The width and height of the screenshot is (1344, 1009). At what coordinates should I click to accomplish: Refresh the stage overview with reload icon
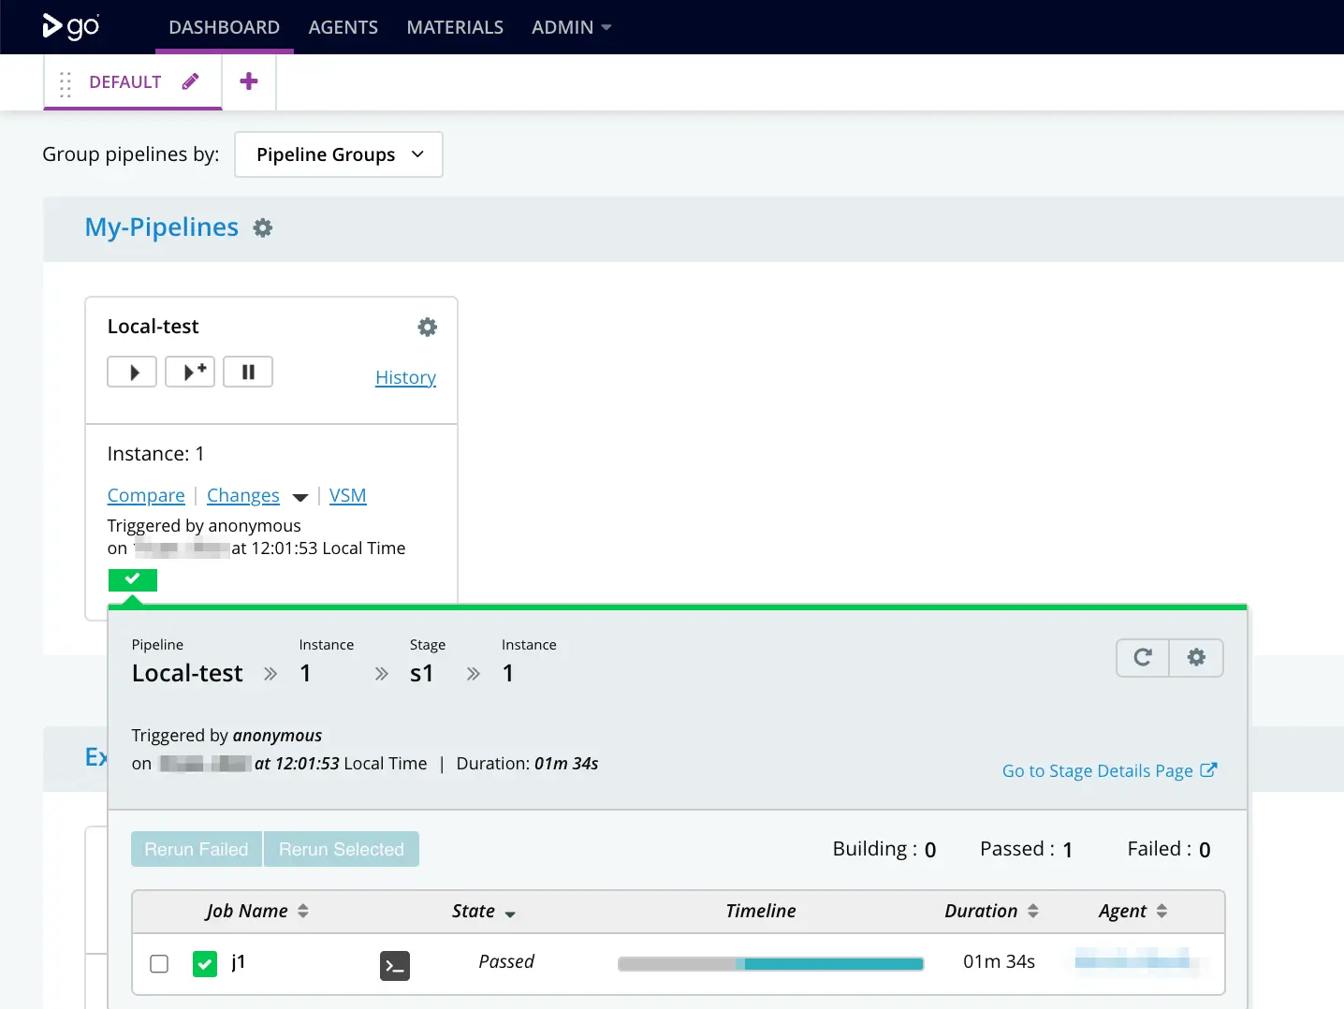1143,657
